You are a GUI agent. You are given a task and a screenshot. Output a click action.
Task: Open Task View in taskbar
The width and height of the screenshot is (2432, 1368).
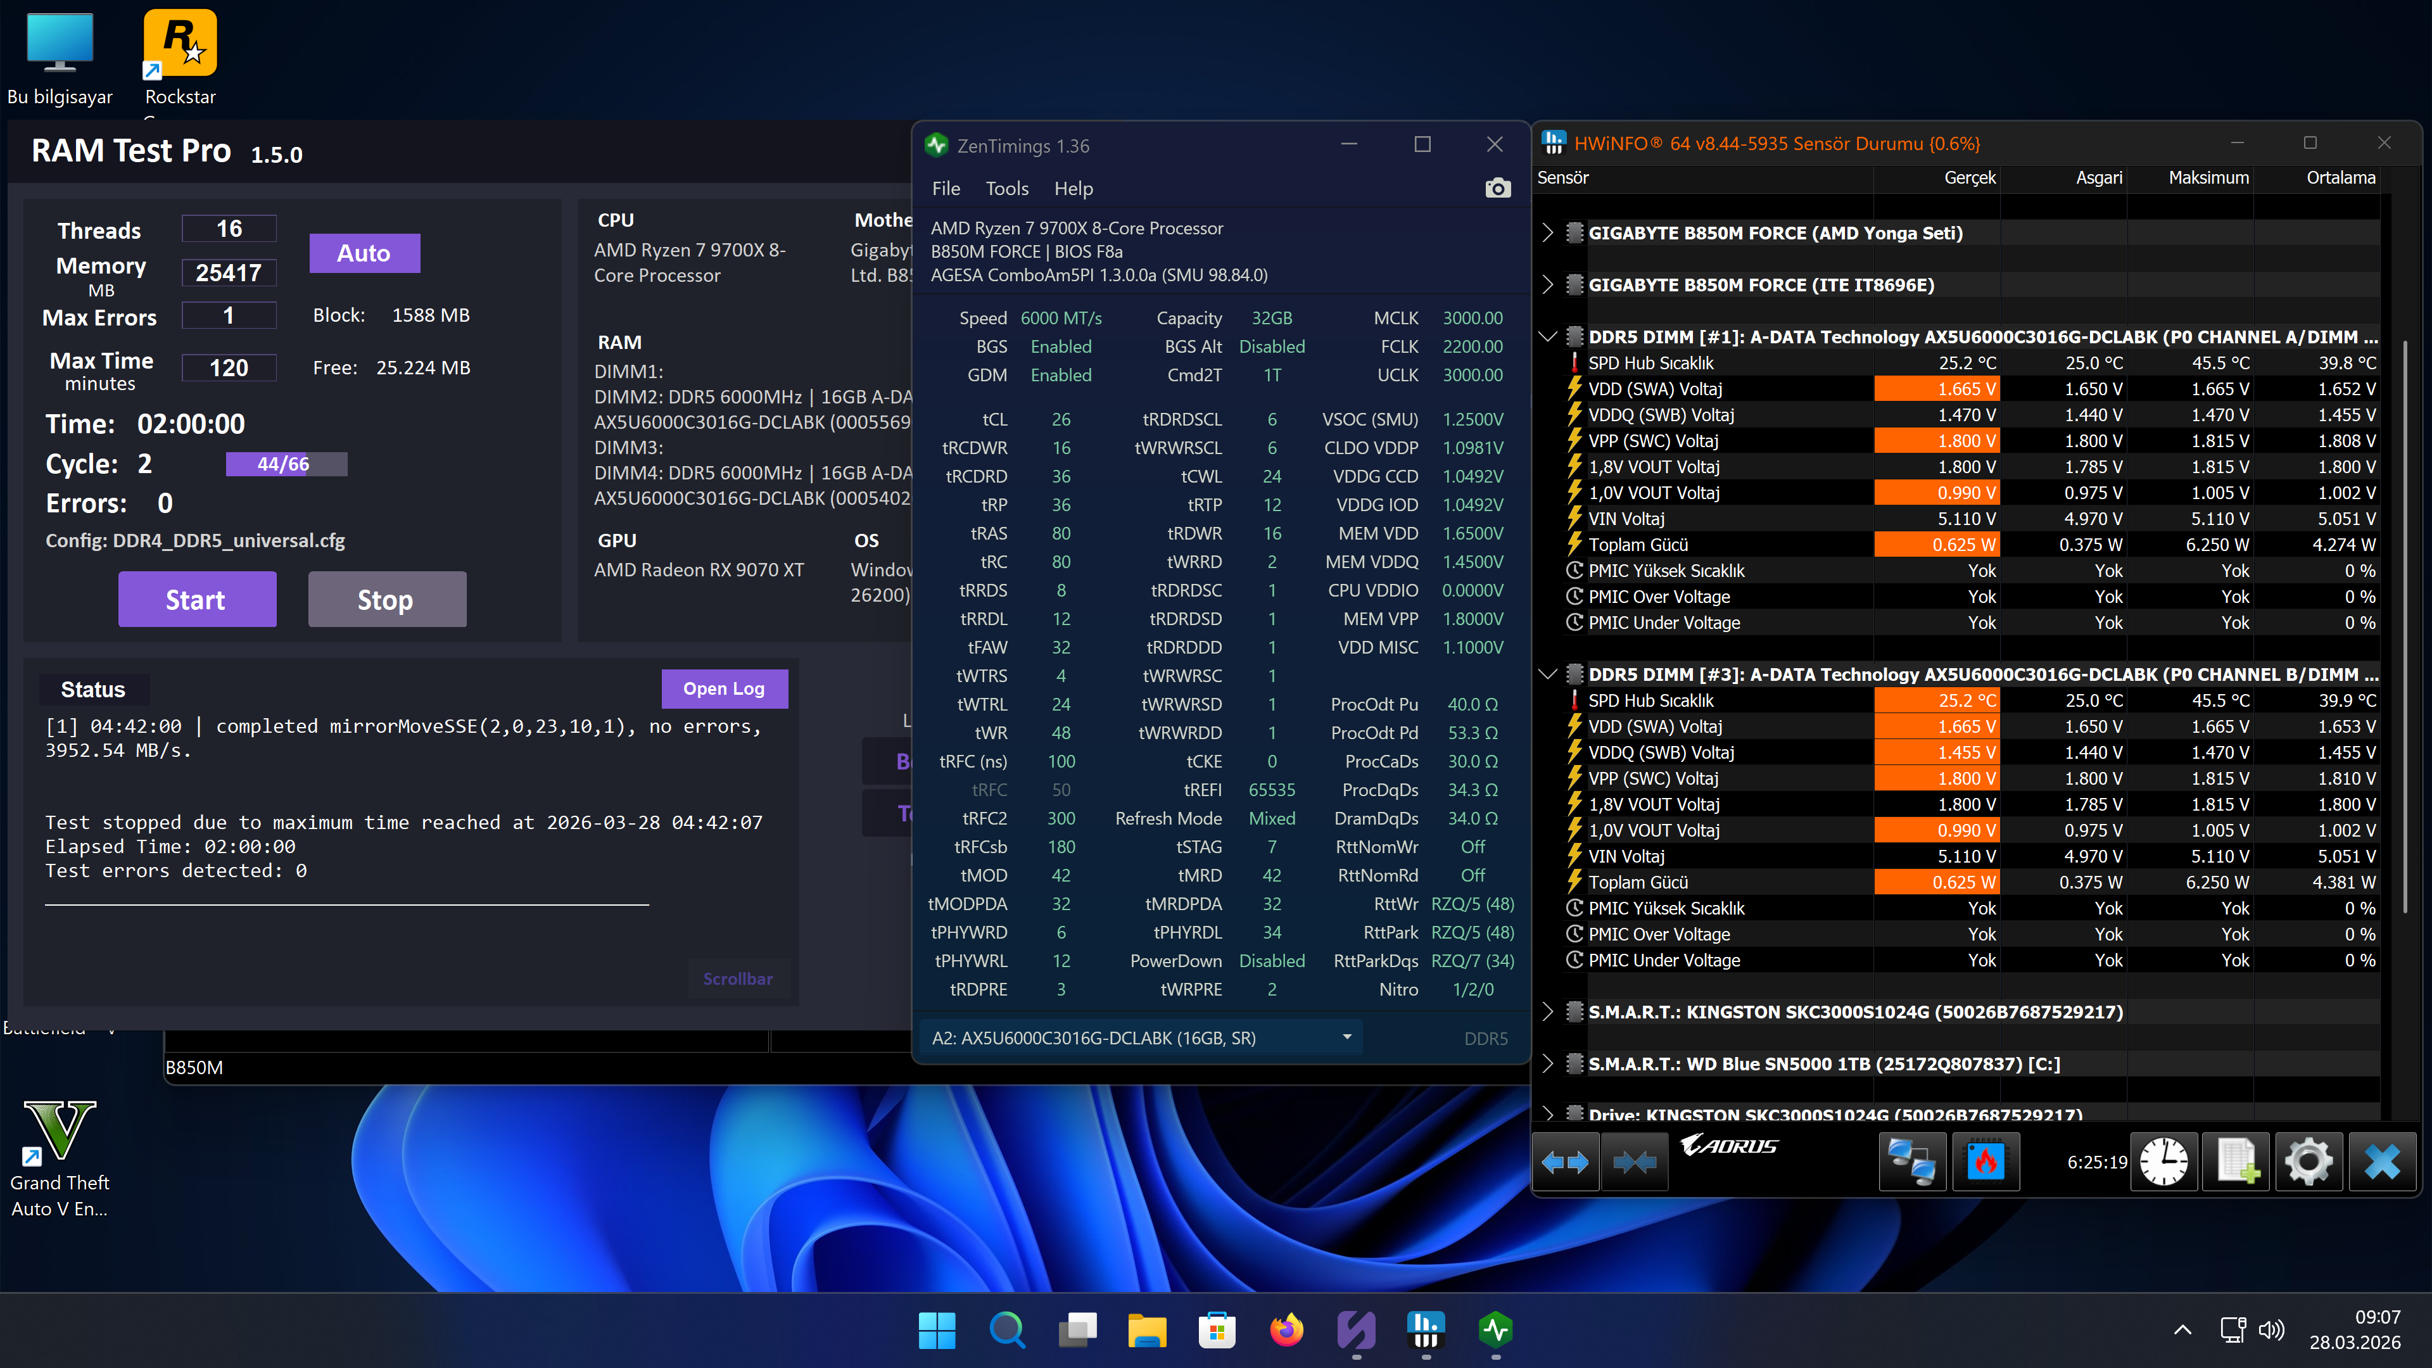1077,1331
